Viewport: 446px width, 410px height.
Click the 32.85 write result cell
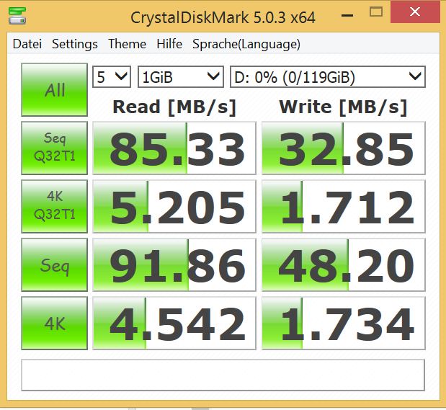tap(343, 148)
